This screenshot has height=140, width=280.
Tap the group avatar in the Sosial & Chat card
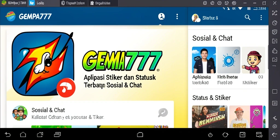click(20, 113)
